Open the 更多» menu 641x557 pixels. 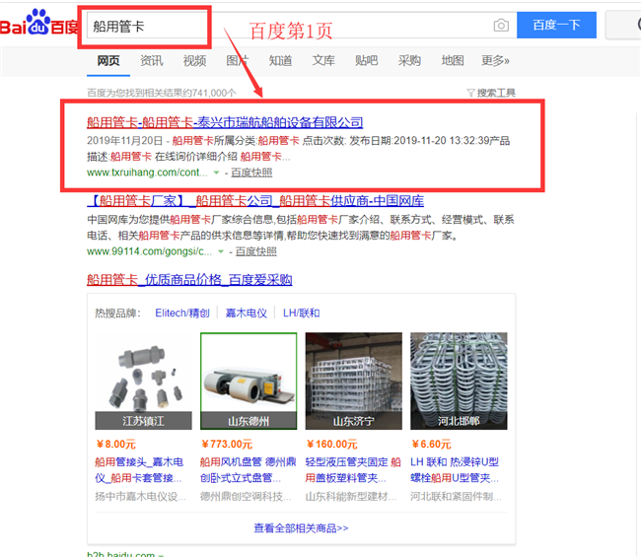point(495,61)
